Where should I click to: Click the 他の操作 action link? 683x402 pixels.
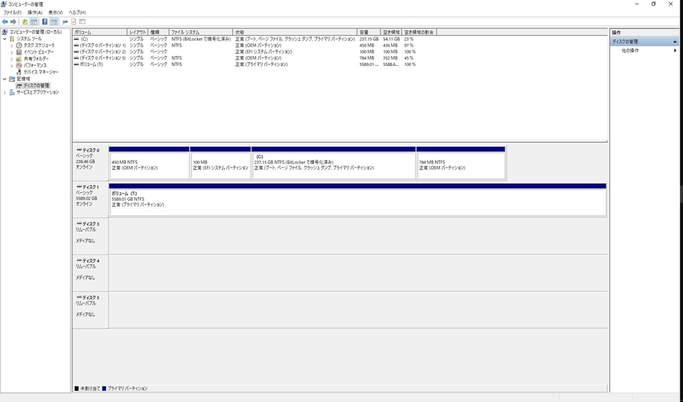(630, 51)
